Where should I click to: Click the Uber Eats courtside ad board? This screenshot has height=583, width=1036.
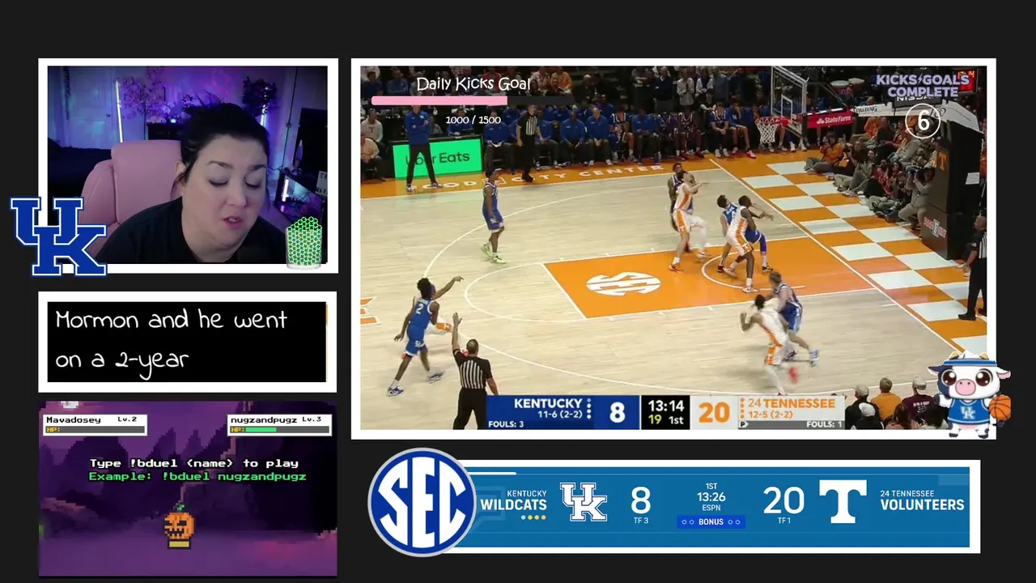(x=437, y=159)
